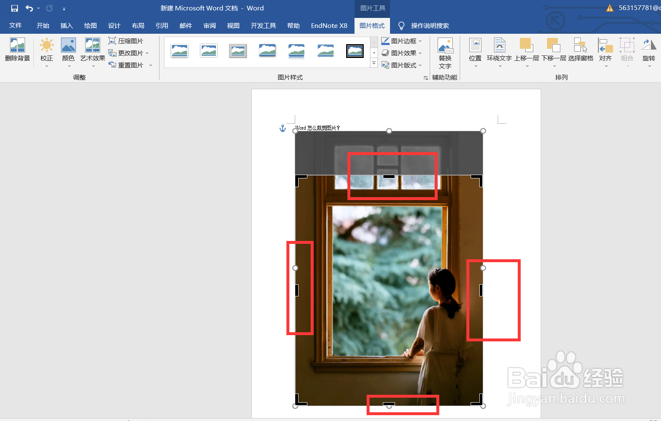This screenshot has width=661, height=421.
Task: Click the bottom-right corner crop handle
Action: click(478, 400)
